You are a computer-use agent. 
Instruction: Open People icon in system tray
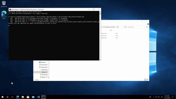click(150, 97)
